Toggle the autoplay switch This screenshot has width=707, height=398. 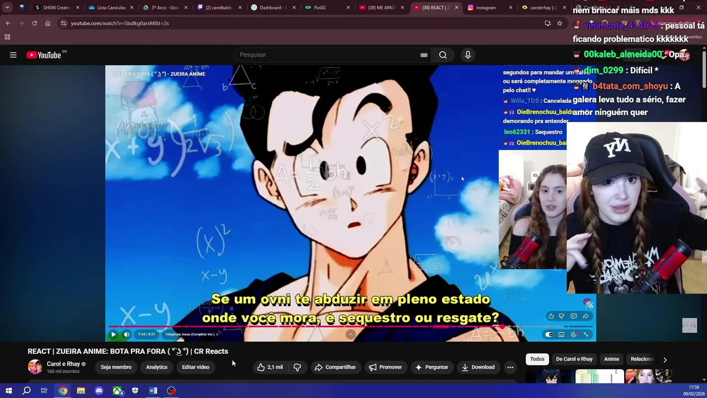[549, 334]
